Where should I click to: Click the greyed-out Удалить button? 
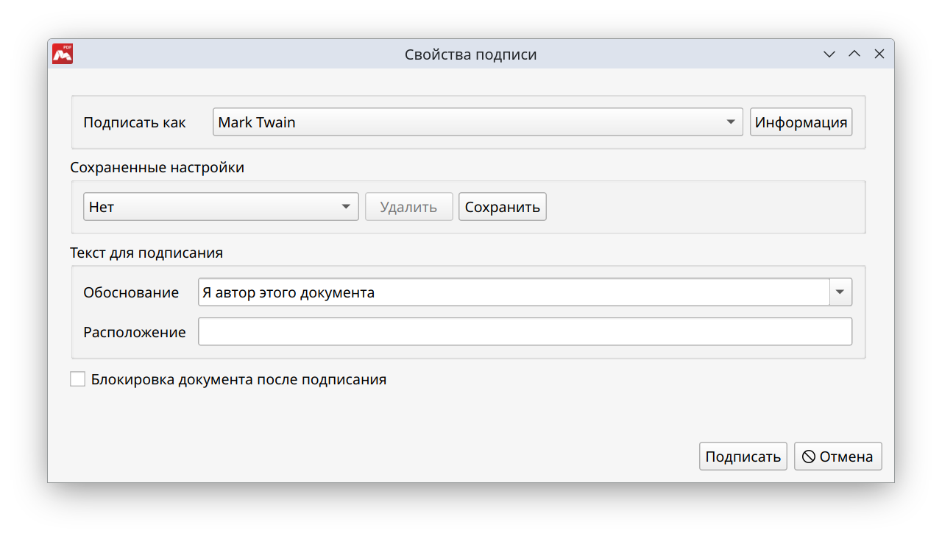click(x=408, y=207)
